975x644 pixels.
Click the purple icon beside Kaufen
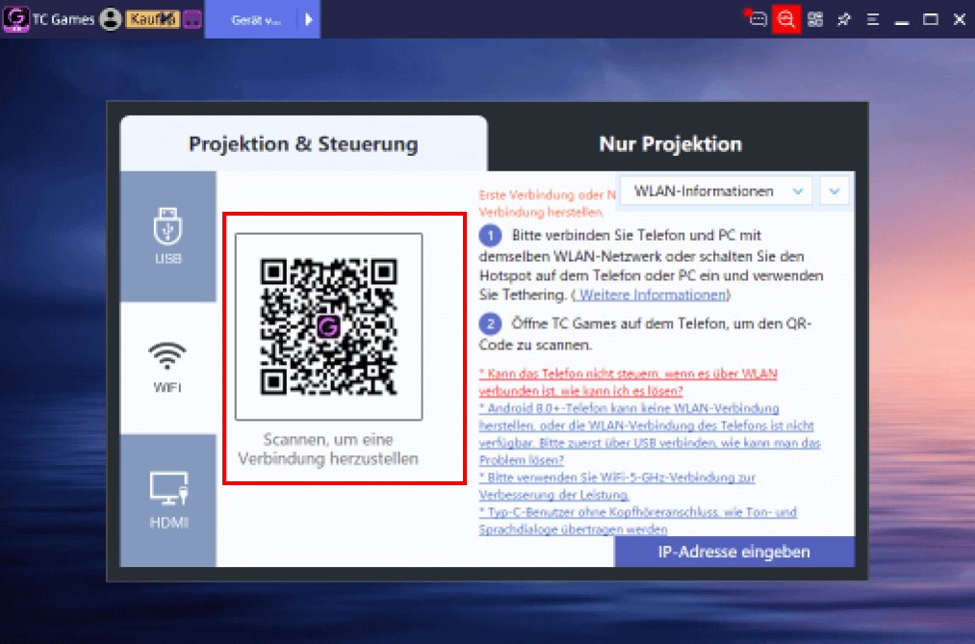tap(192, 20)
